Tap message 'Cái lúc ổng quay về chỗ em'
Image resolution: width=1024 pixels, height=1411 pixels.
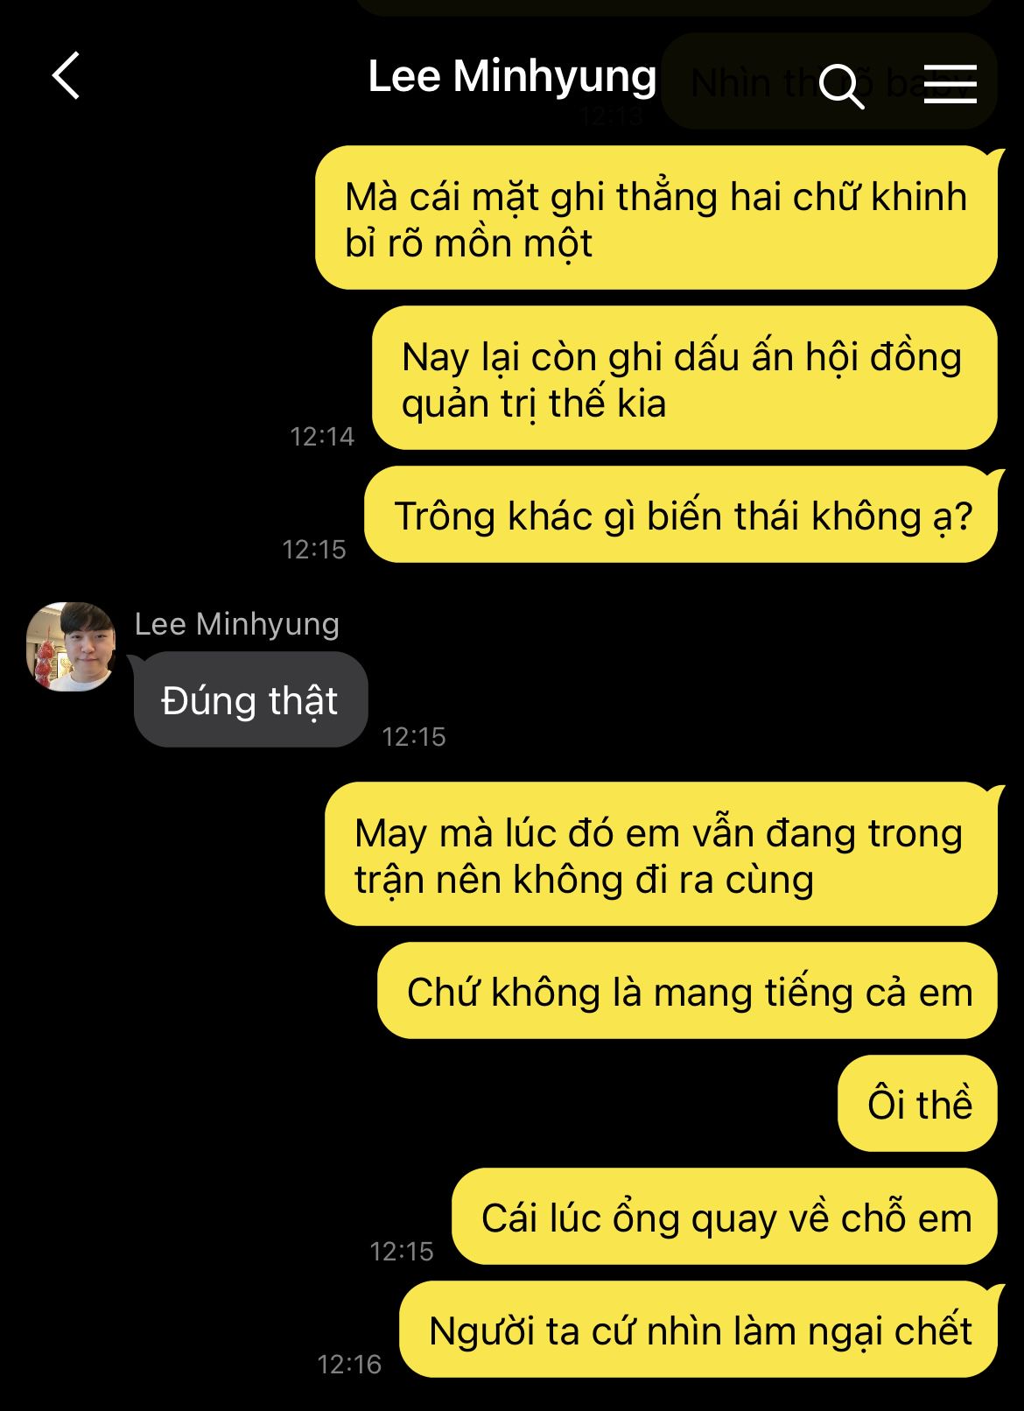725,1217
